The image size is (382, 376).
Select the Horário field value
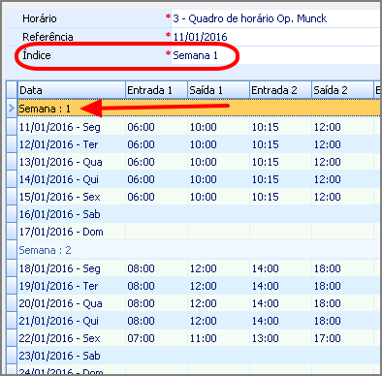click(x=275, y=18)
